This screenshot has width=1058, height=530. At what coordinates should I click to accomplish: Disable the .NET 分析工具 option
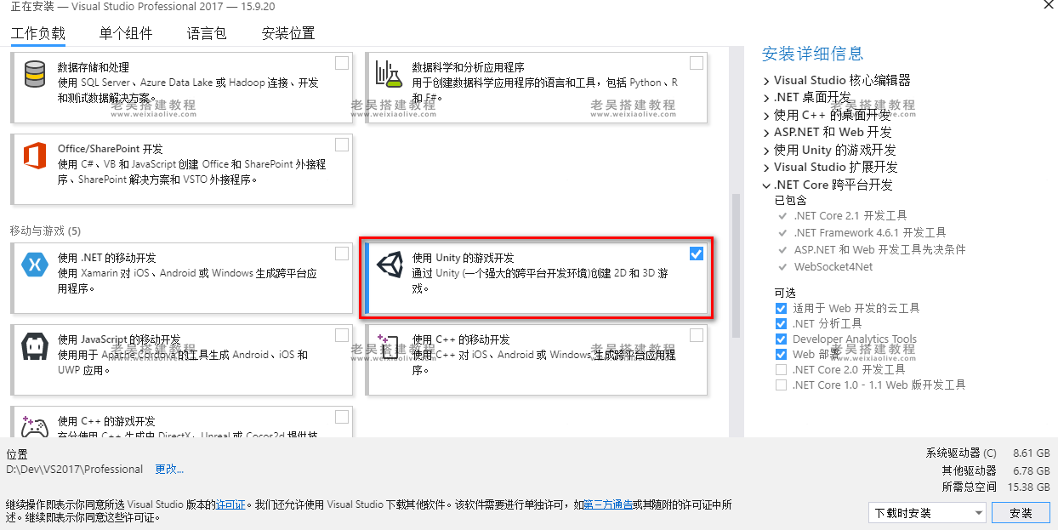click(781, 323)
